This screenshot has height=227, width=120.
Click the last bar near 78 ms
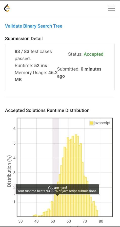tap(97, 213)
